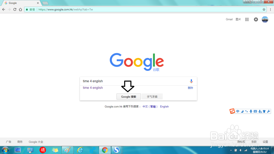Click the Sogou input method S logo

click(x=232, y=111)
